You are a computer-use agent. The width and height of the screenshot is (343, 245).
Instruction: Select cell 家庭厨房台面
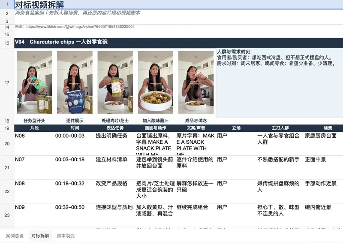[x=324, y=144]
